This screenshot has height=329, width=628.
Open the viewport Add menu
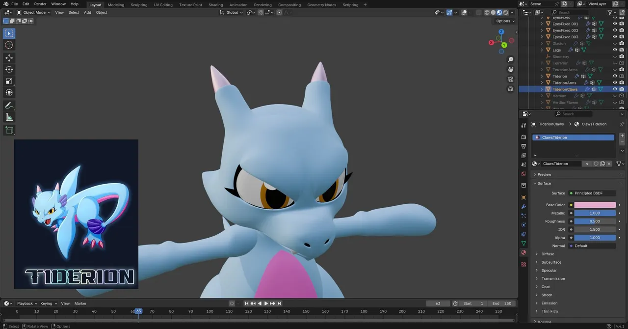[x=87, y=12]
